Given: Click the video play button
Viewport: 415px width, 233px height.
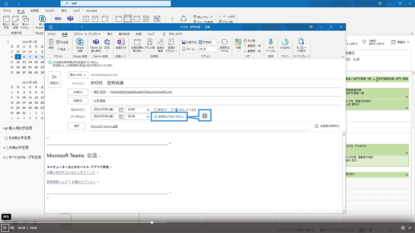Looking at the screenshot, I should pos(5,228).
